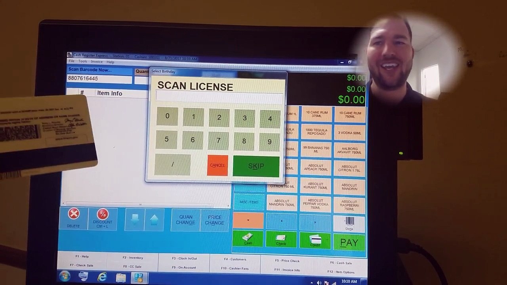Tap keypad digit 2 in Scan License
507x285 pixels.
click(219, 118)
